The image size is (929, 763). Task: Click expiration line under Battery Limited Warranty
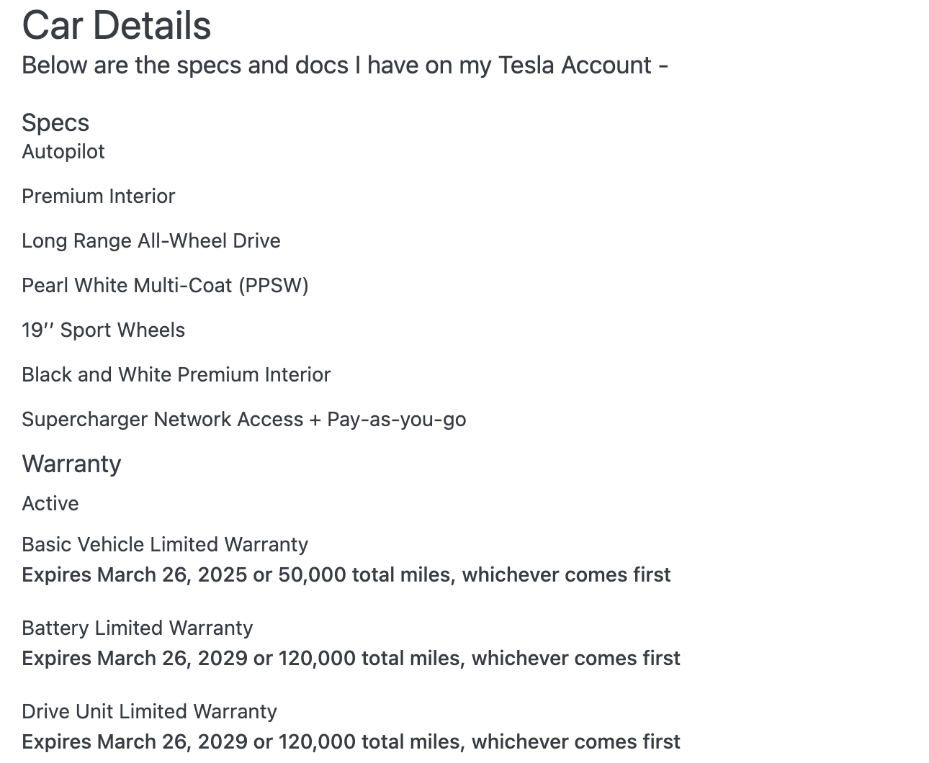(351, 659)
